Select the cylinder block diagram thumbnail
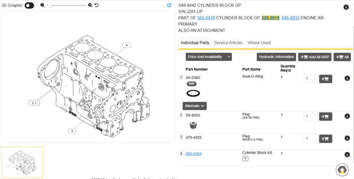Viewport: 354px width, 179px height. pyautogui.click(x=22, y=162)
